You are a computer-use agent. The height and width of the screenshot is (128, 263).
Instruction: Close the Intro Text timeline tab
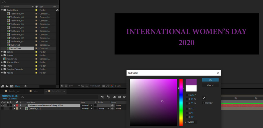coord(46,91)
